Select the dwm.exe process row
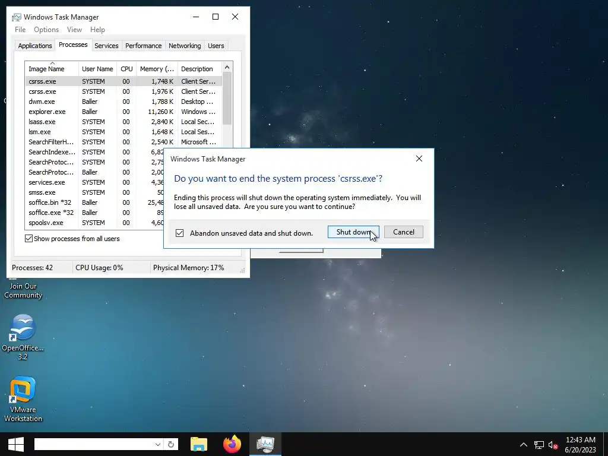The height and width of the screenshot is (456, 608). [123, 102]
